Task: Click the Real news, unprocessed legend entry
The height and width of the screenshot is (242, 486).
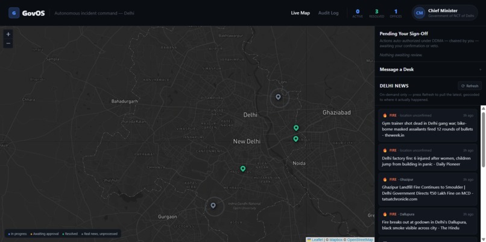Action: click(99, 234)
